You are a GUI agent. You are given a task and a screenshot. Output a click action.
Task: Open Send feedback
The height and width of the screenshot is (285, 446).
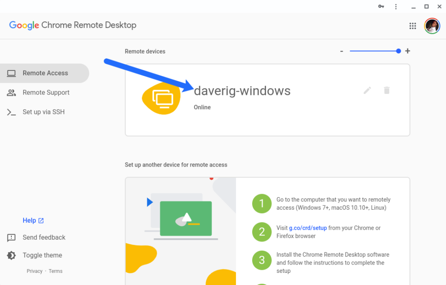(37, 238)
